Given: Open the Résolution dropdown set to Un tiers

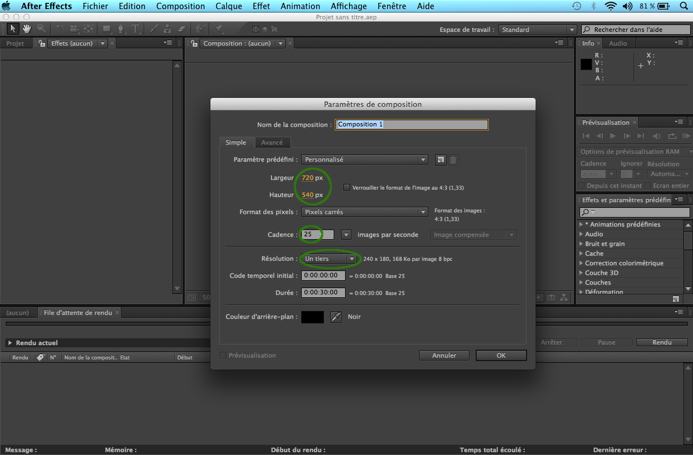Looking at the screenshot, I should click(330, 259).
